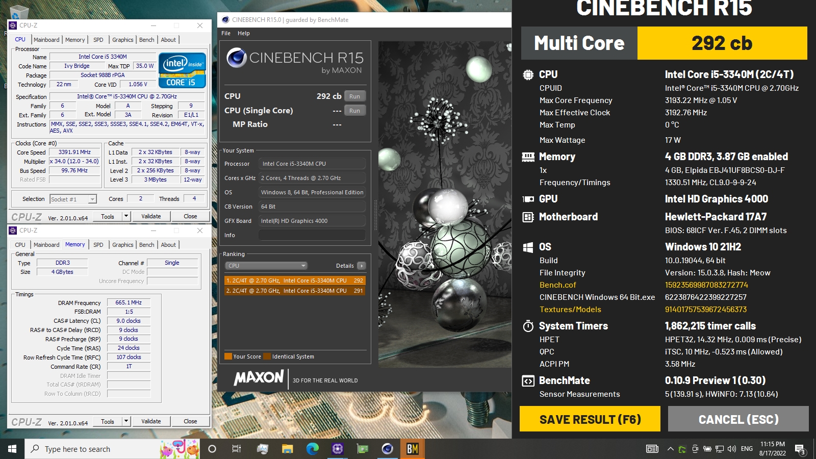
Task: Launch Microsoft Edge from the taskbar
Action: [x=312, y=449]
